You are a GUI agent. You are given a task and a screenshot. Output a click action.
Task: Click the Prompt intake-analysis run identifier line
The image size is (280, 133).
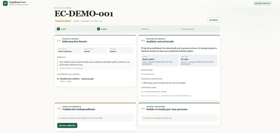tap(166, 96)
